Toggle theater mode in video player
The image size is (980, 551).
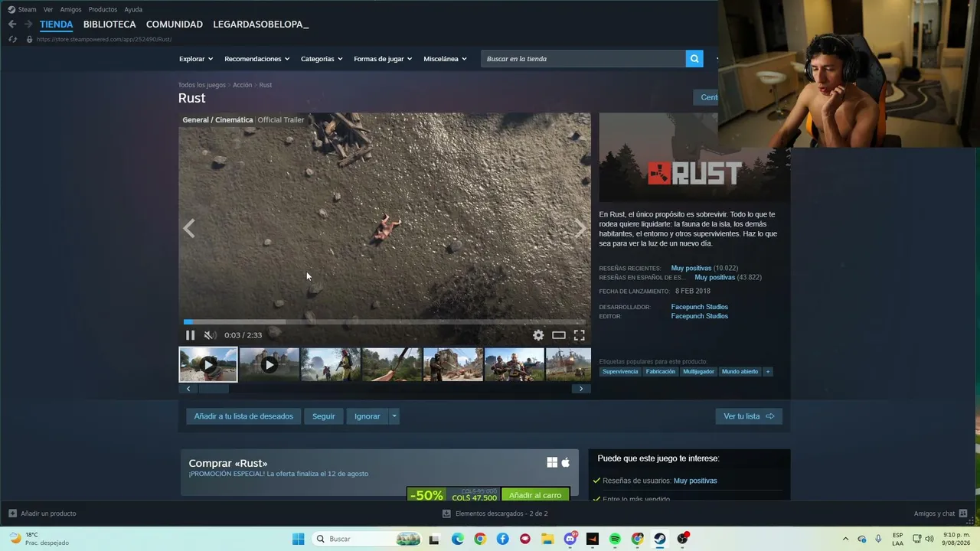click(559, 335)
